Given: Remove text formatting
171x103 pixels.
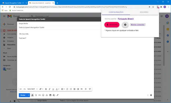Looking at the screenshot, I should coord(90,89).
